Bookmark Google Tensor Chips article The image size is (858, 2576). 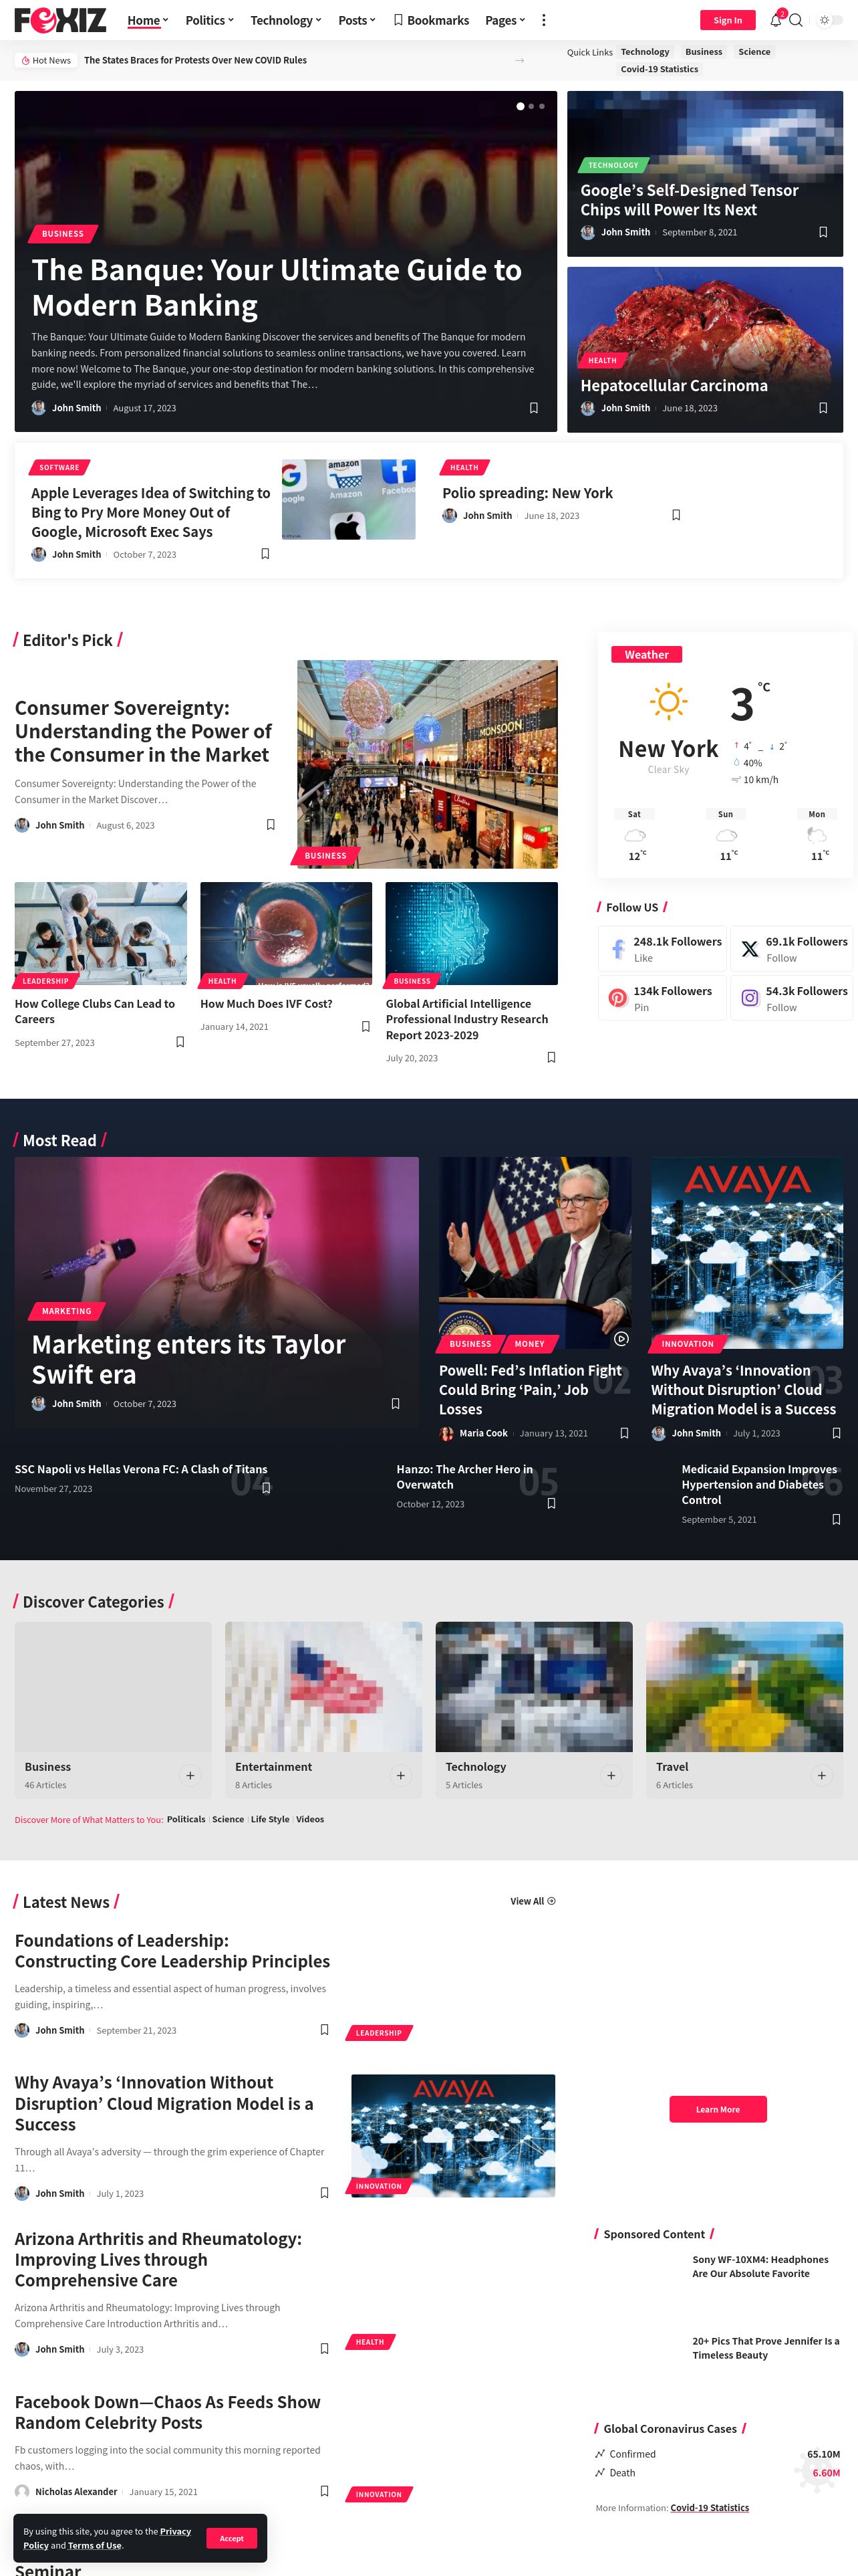coord(823,232)
